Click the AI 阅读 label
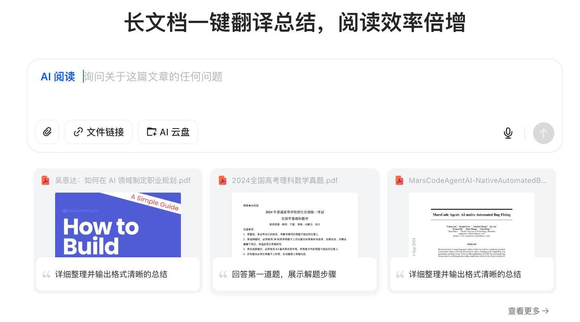Image resolution: width=580 pixels, height=322 pixels. click(58, 77)
